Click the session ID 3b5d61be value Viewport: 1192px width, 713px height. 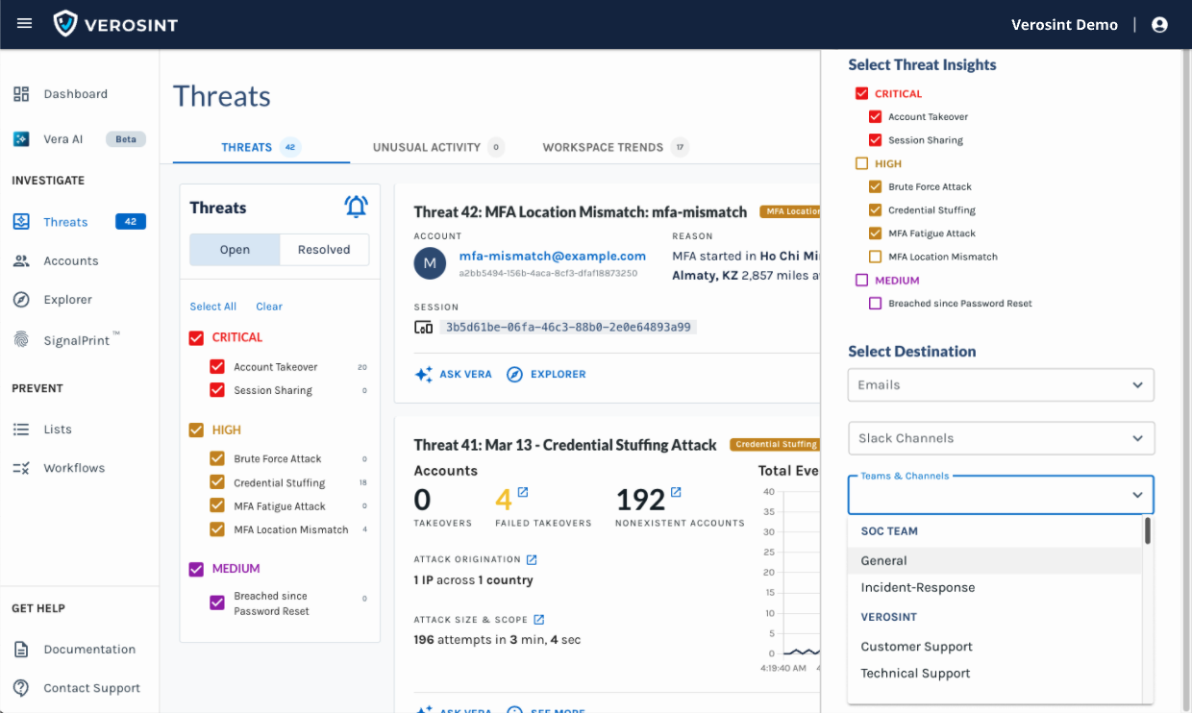pos(568,327)
